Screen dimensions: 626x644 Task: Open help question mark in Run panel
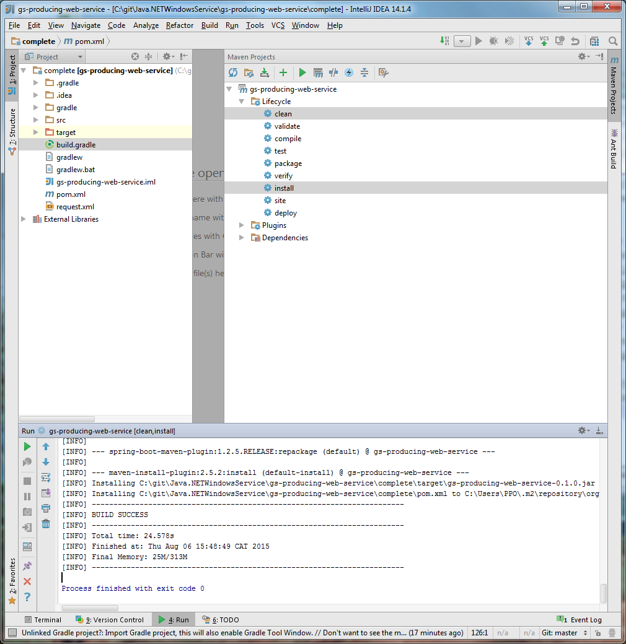click(x=27, y=597)
